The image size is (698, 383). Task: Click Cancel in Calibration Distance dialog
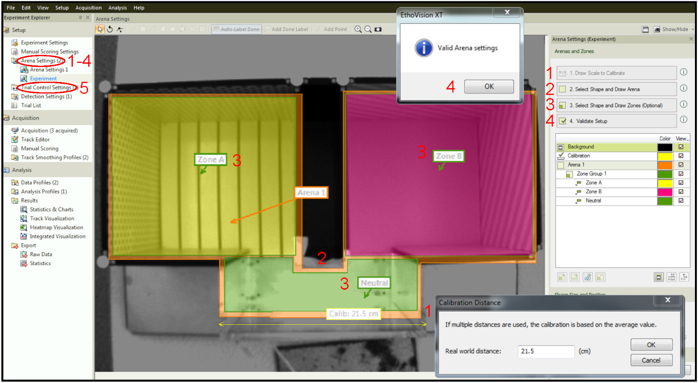pyautogui.click(x=651, y=360)
